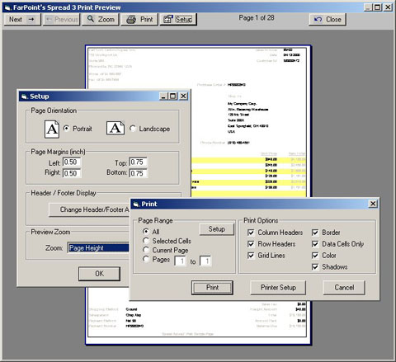Select the All page range option
The width and height of the screenshot is (396, 362).
click(x=151, y=232)
